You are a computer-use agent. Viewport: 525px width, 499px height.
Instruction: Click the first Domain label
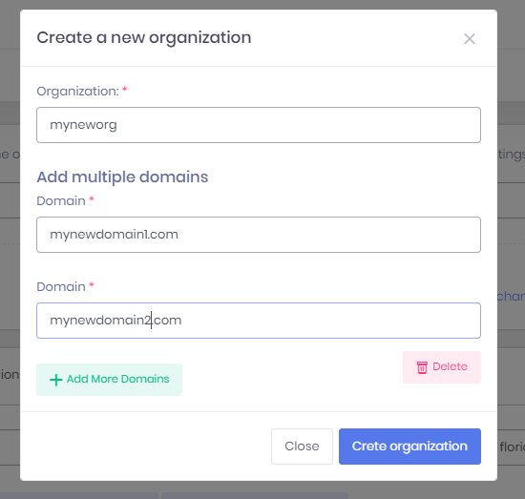[61, 200]
